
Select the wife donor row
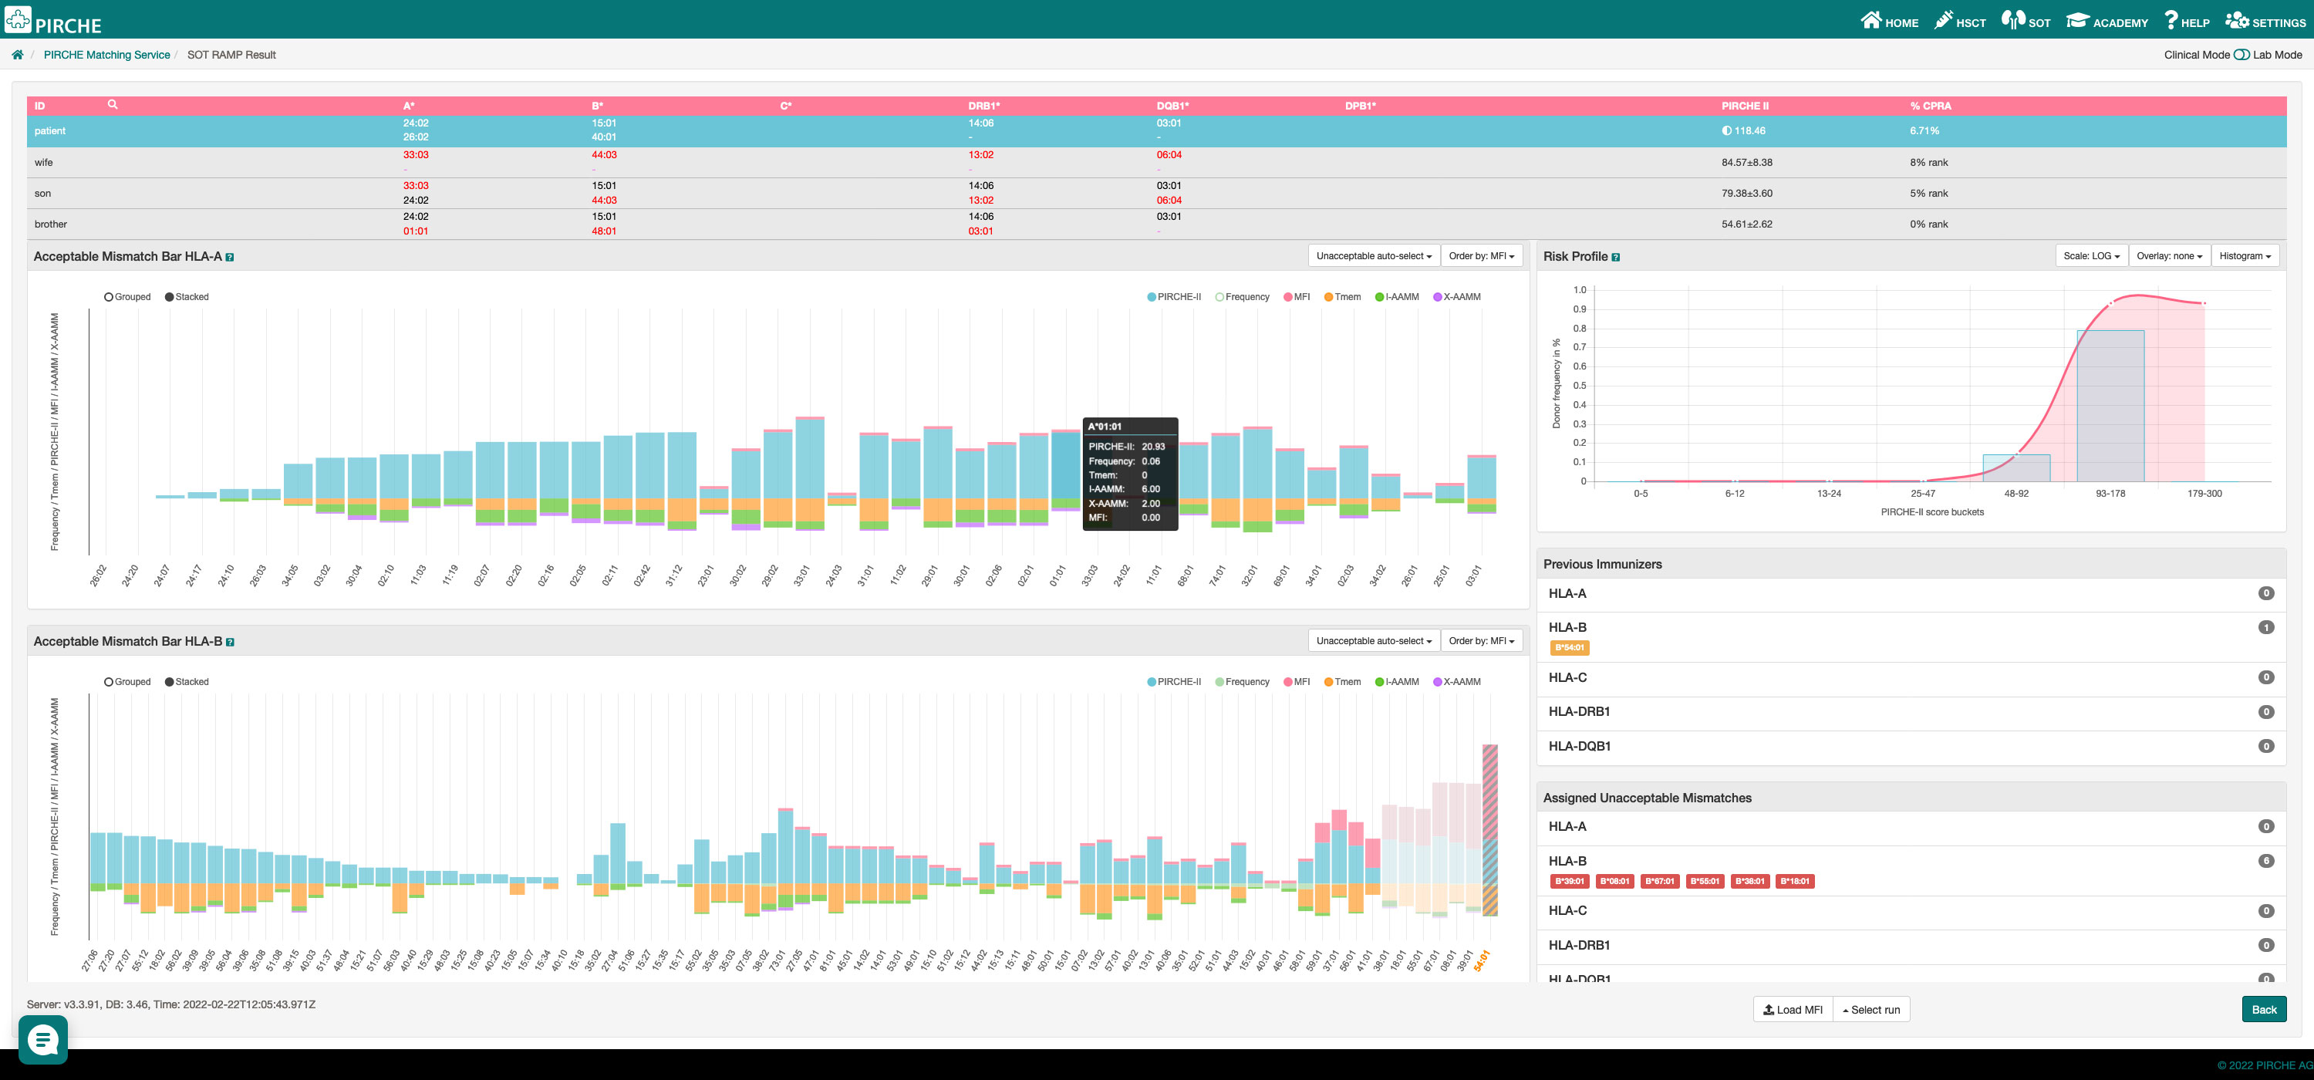(x=1156, y=163)
